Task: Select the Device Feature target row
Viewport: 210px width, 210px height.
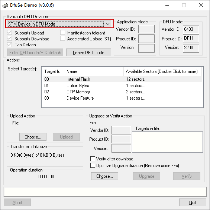Action: [x=123, y=98]
